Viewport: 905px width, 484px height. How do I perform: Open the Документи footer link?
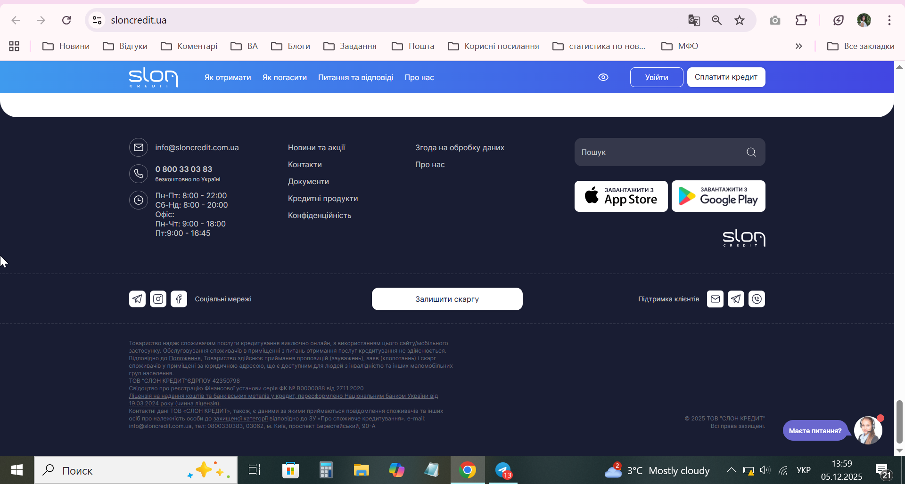point(308,181)
